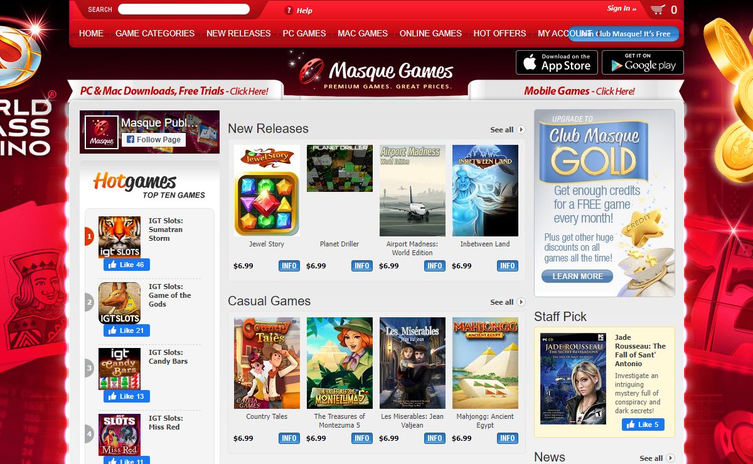Expand Casual Games with the See all arrow

[x=521, y=302]
